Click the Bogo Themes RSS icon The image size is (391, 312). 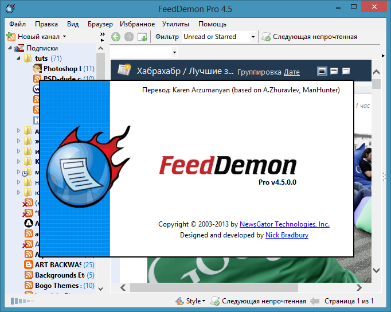point(29,285)
